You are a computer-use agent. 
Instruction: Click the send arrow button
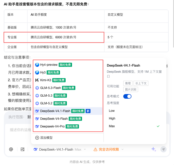[x=163, y=149]
